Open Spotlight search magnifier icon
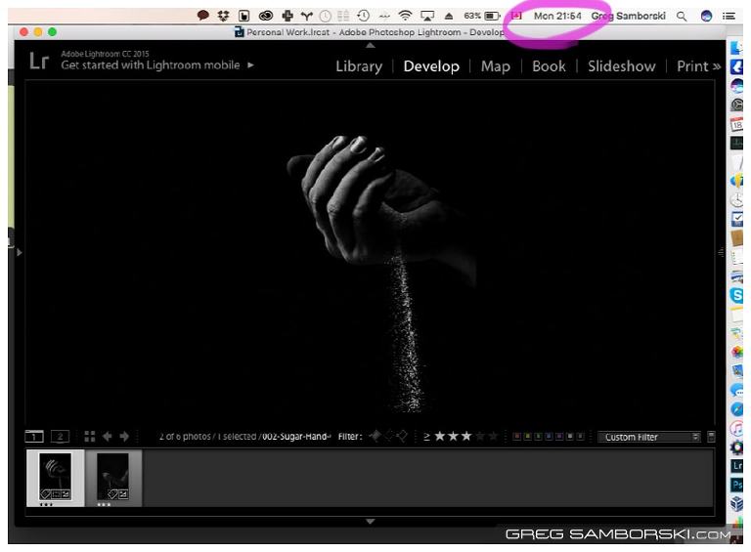The width and height of the screenshot is (751, 552). click(682, 16)
